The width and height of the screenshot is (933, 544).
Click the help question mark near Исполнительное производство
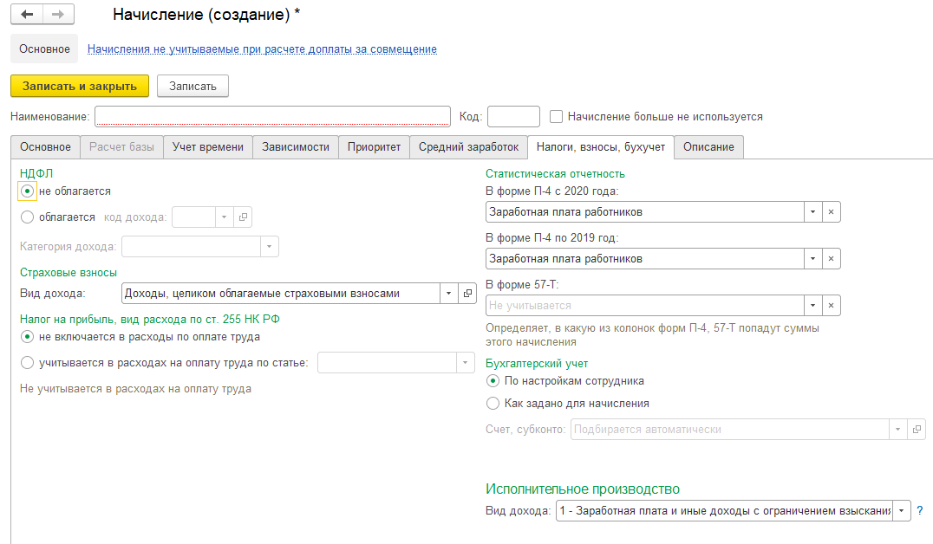point(919,511)
